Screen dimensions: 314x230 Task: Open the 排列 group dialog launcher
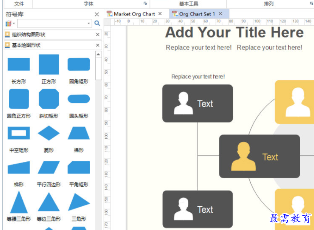point(311,3)
